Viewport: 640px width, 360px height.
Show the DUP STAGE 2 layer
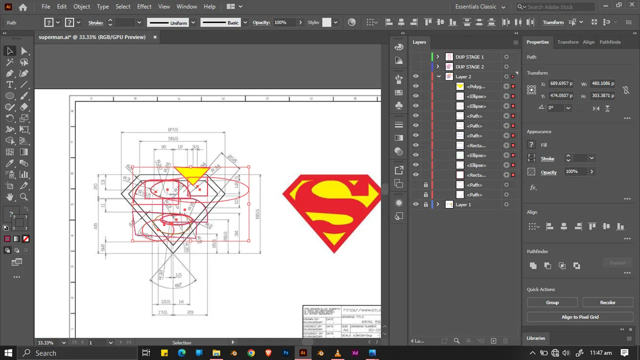point(415,67)
